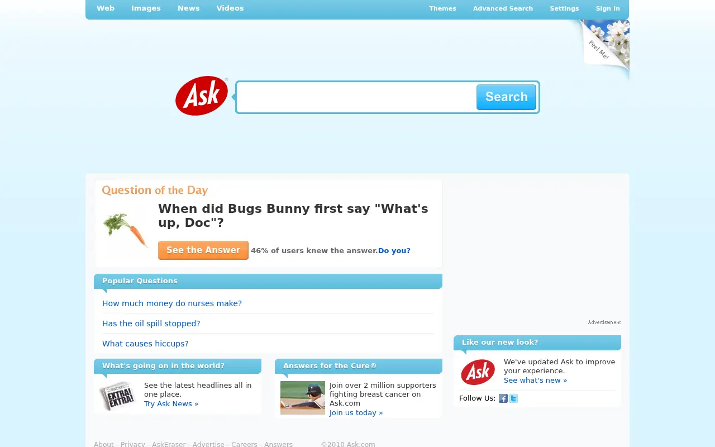Click the '46% of users knew the answer' text

(x=314, y=251)
